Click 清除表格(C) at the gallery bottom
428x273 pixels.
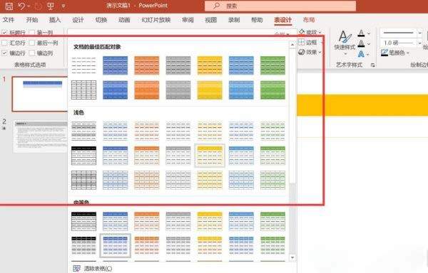(x=93, y=268)
